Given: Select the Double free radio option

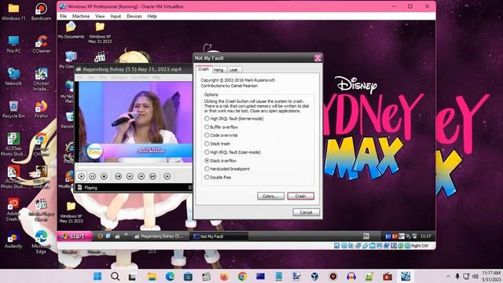Looking at the screenshot, I should click(x=218, y=177).
